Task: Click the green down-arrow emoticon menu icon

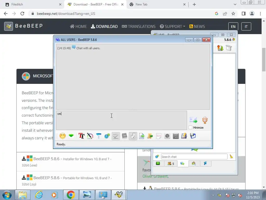Action: tap(71, 136)
